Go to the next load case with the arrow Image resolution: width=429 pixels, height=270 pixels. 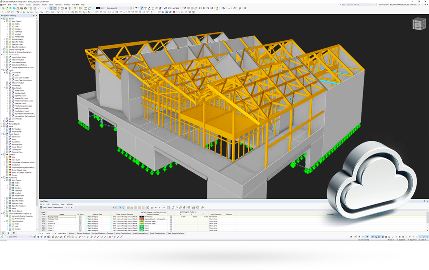pos(53,233)
